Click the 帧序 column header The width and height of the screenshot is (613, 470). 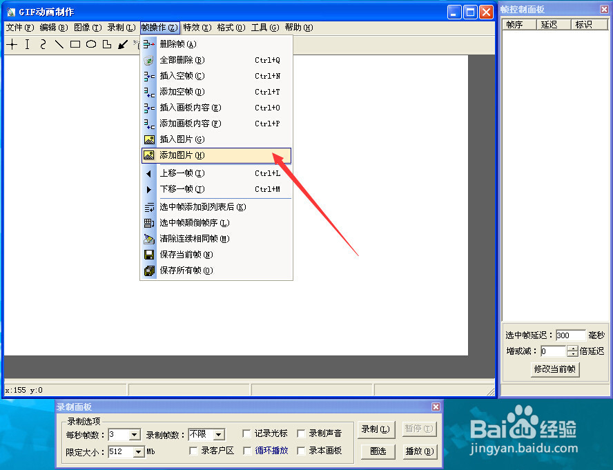[x=519, y=25]
